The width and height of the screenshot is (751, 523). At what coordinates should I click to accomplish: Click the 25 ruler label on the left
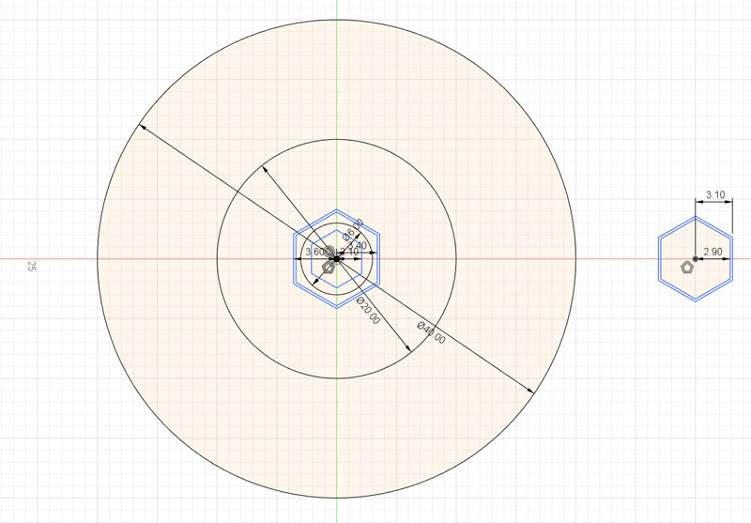coord(31,267)
